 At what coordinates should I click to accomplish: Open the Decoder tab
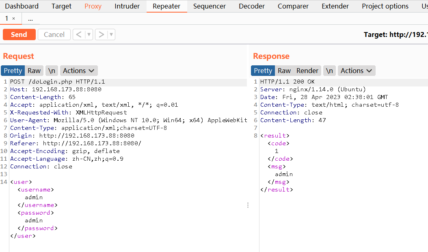[252, 6]
